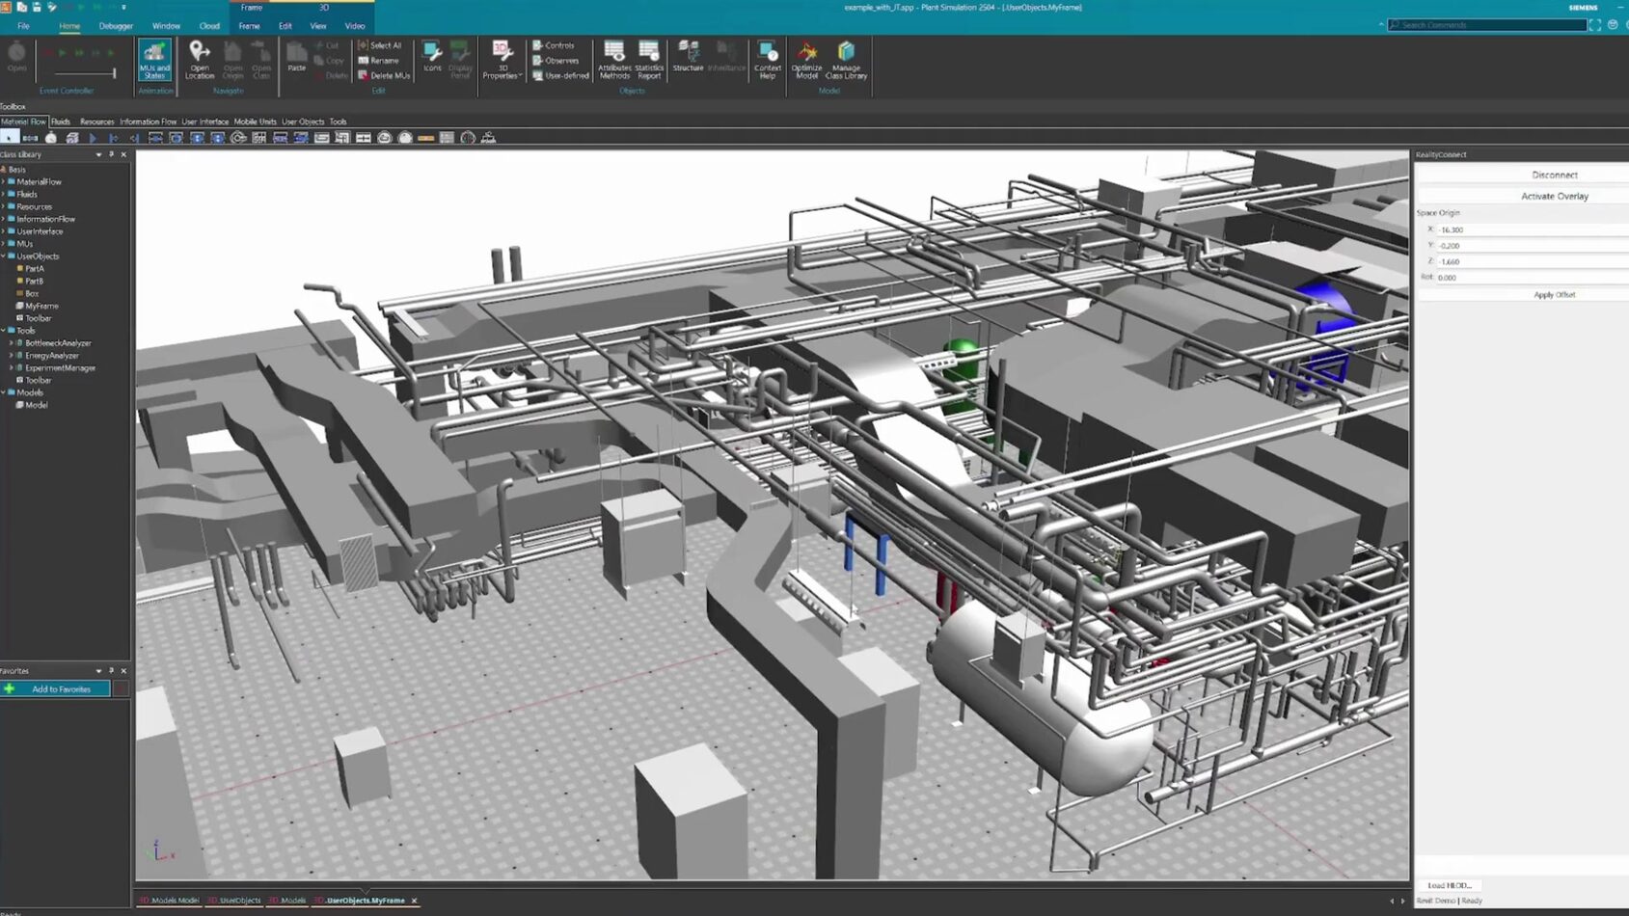Viewport: 1629px width, 916px height.
Task: Select the Information Flow toolbox tab
Action: [148, 121]
